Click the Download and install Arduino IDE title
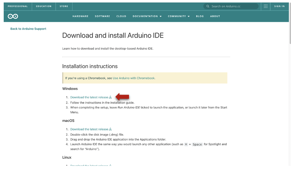This screenshot has width=291, height=172. (x=113, y=35)
